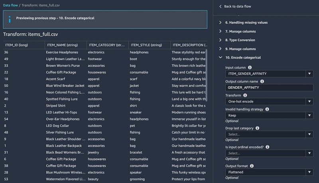Screen dimensions: 319x183
Task: Click the ITEM_NAME (string) column header
Action: [x=66, y=45]
